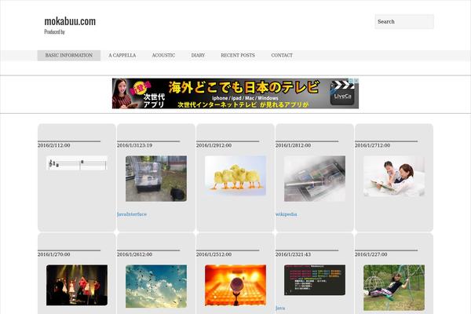
Task: Open the microphone and mixer photo post
Action: coord(315,178)
